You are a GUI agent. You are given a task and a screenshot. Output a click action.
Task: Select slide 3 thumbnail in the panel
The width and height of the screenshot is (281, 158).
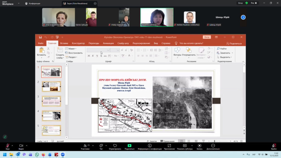[x=51, y=101]
